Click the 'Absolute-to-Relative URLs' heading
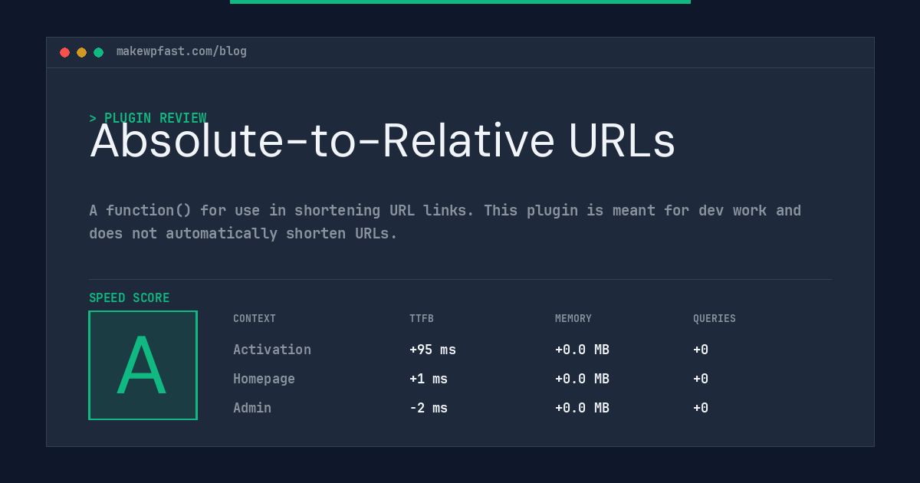920x483 pixels. coord(383,141)
